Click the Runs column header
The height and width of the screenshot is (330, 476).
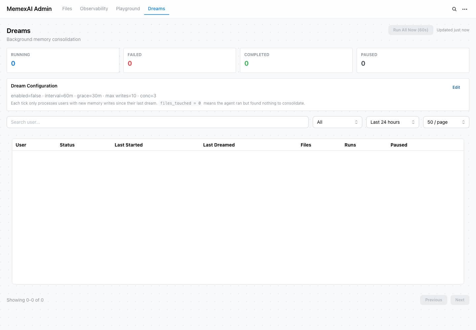click(350, 145)
